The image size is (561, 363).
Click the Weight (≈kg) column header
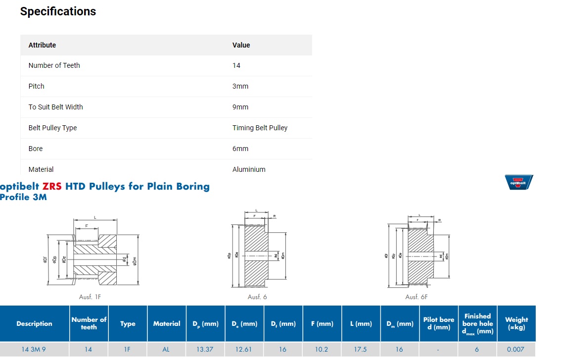point(516,323)
